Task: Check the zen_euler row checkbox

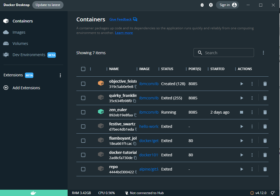Action: [83, 112]
